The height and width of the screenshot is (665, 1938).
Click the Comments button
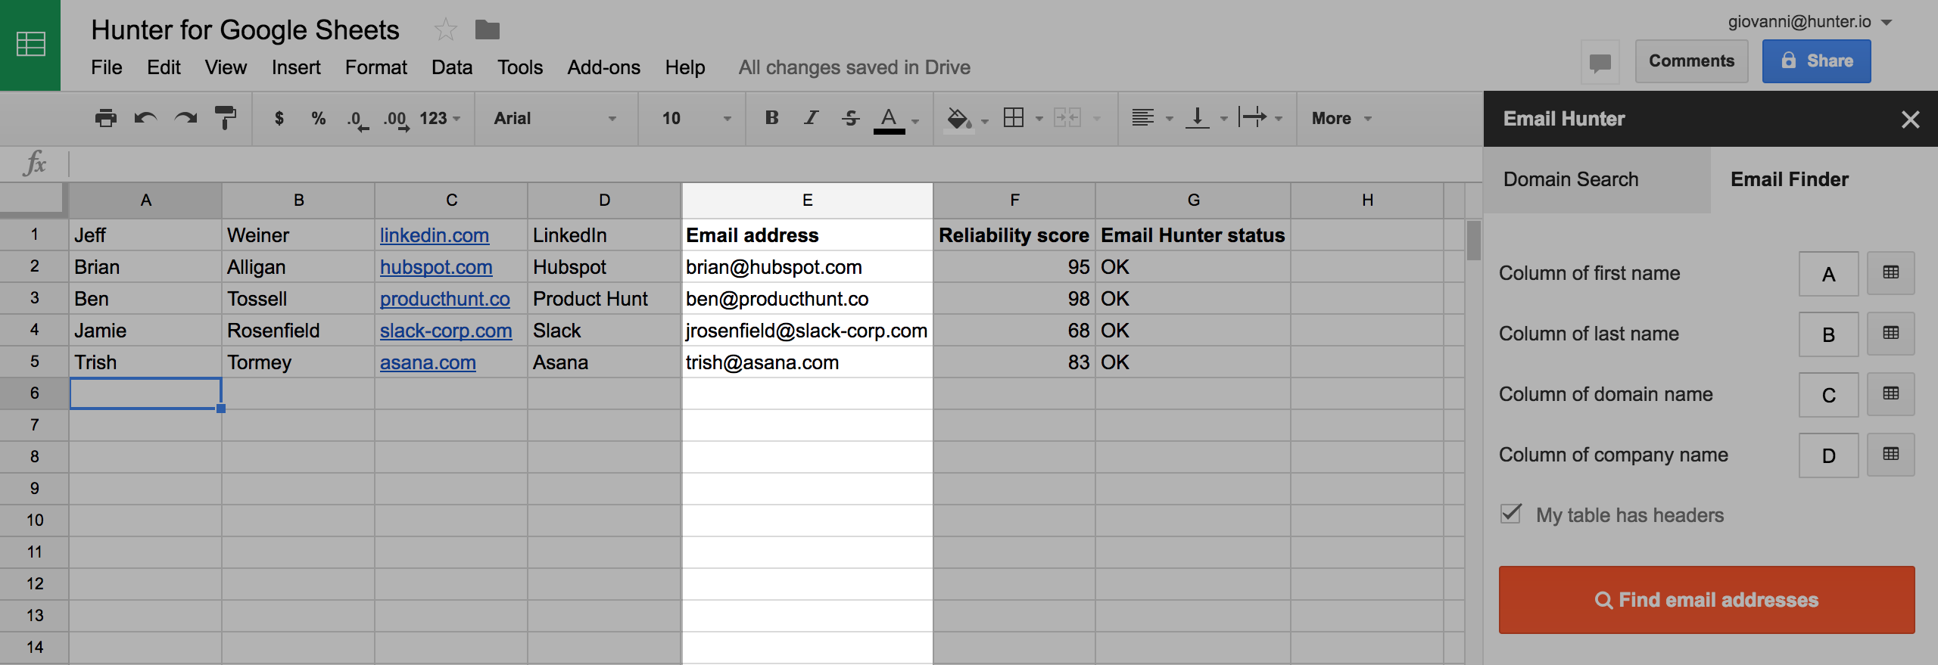[x=1691, y=61]
